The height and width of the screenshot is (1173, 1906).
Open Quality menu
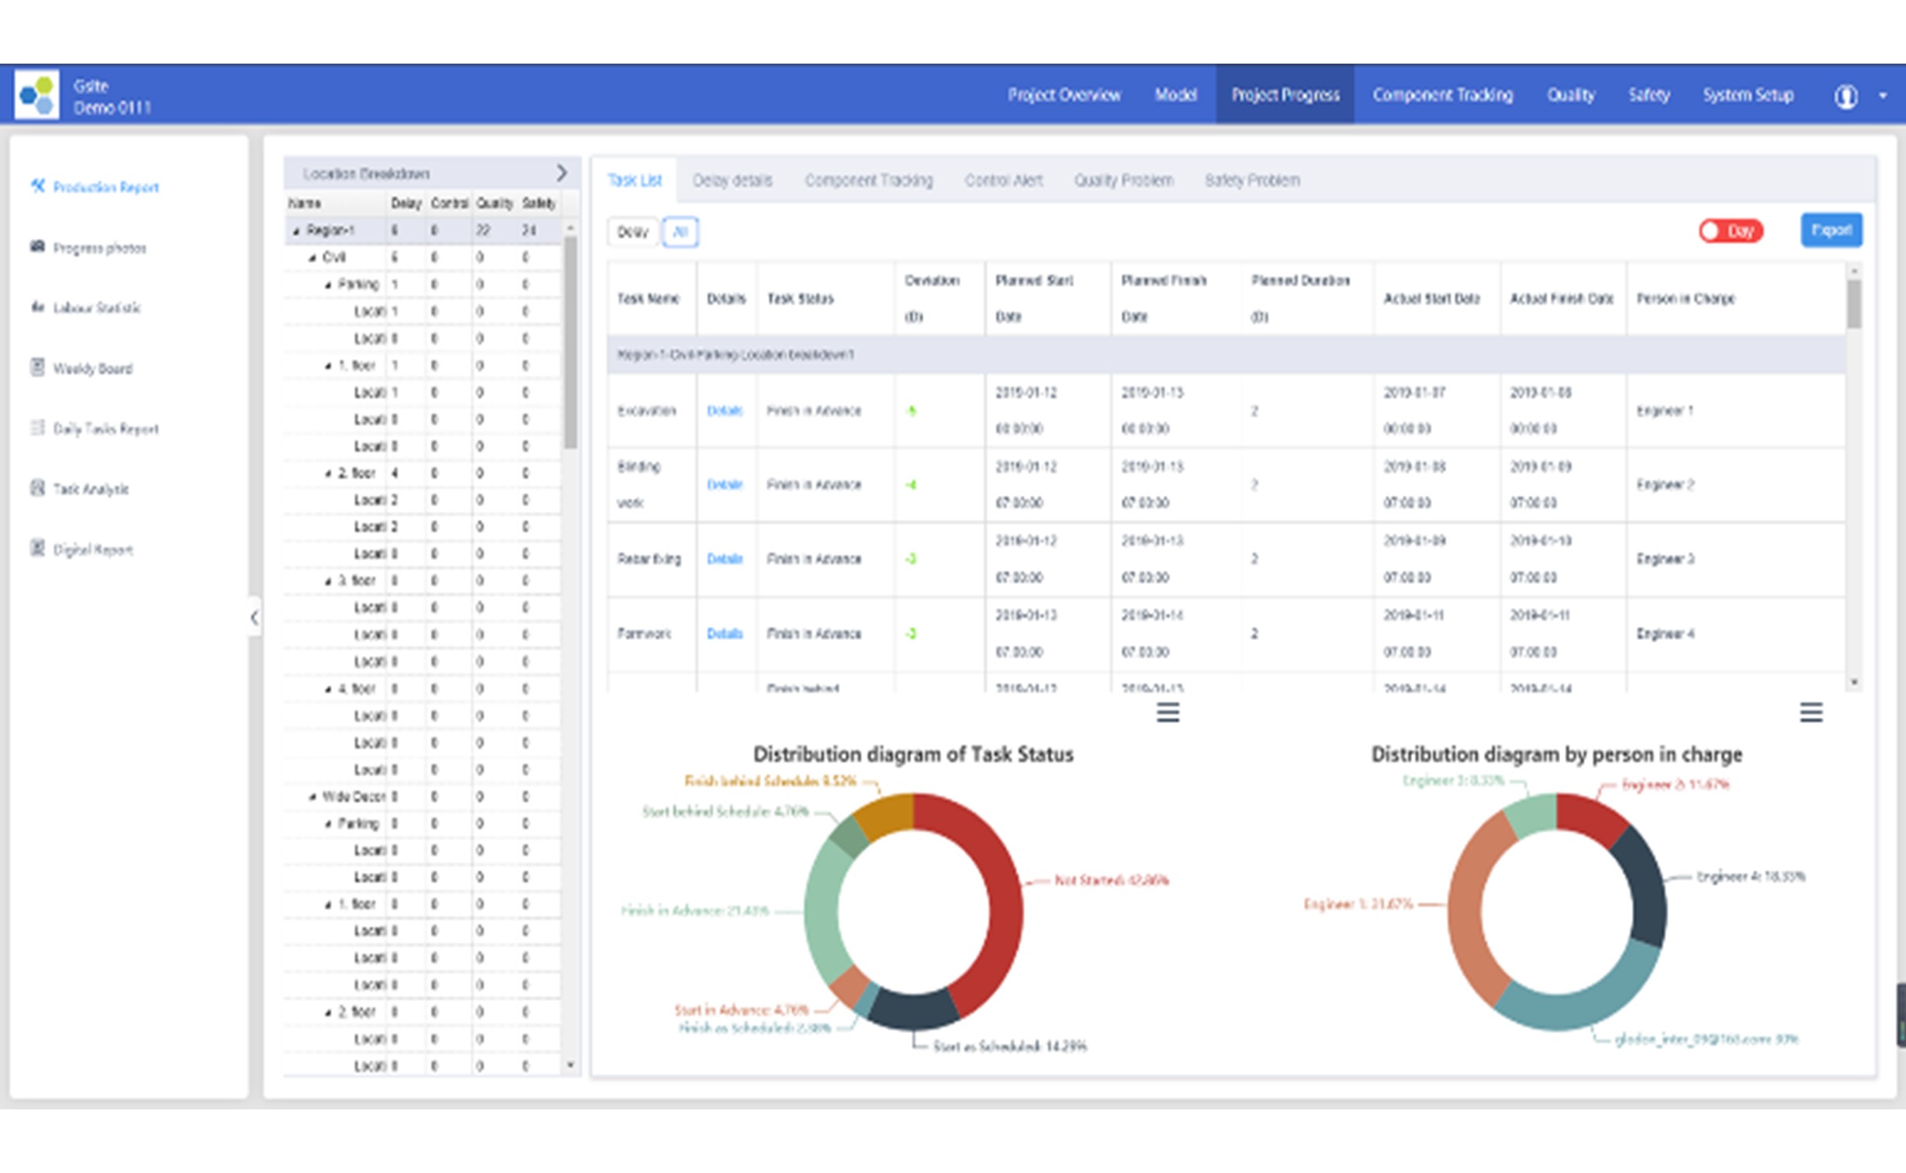[1571, 95]
